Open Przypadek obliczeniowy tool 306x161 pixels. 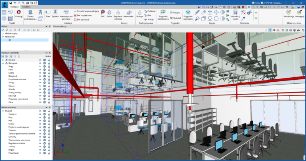(x=163, y=14)
